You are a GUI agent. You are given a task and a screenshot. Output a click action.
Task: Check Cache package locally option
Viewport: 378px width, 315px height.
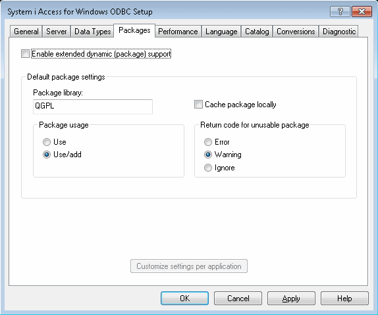[198, 105]
